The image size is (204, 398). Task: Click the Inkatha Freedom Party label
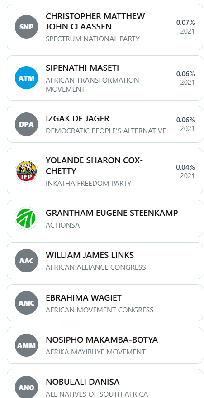pos(89,183)
